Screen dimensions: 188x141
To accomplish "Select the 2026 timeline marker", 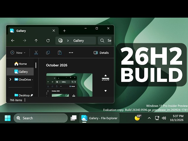I will [105, 79].
